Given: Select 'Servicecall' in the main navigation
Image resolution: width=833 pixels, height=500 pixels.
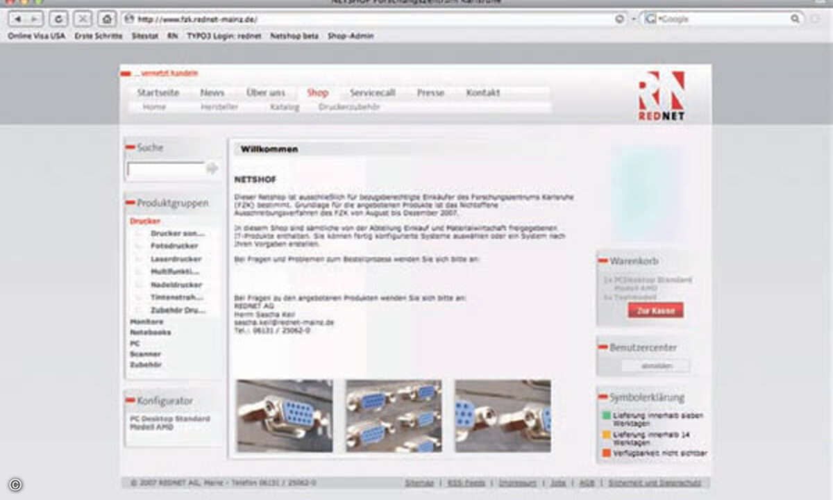Looking at the screenshot, I should coord(373,93).
